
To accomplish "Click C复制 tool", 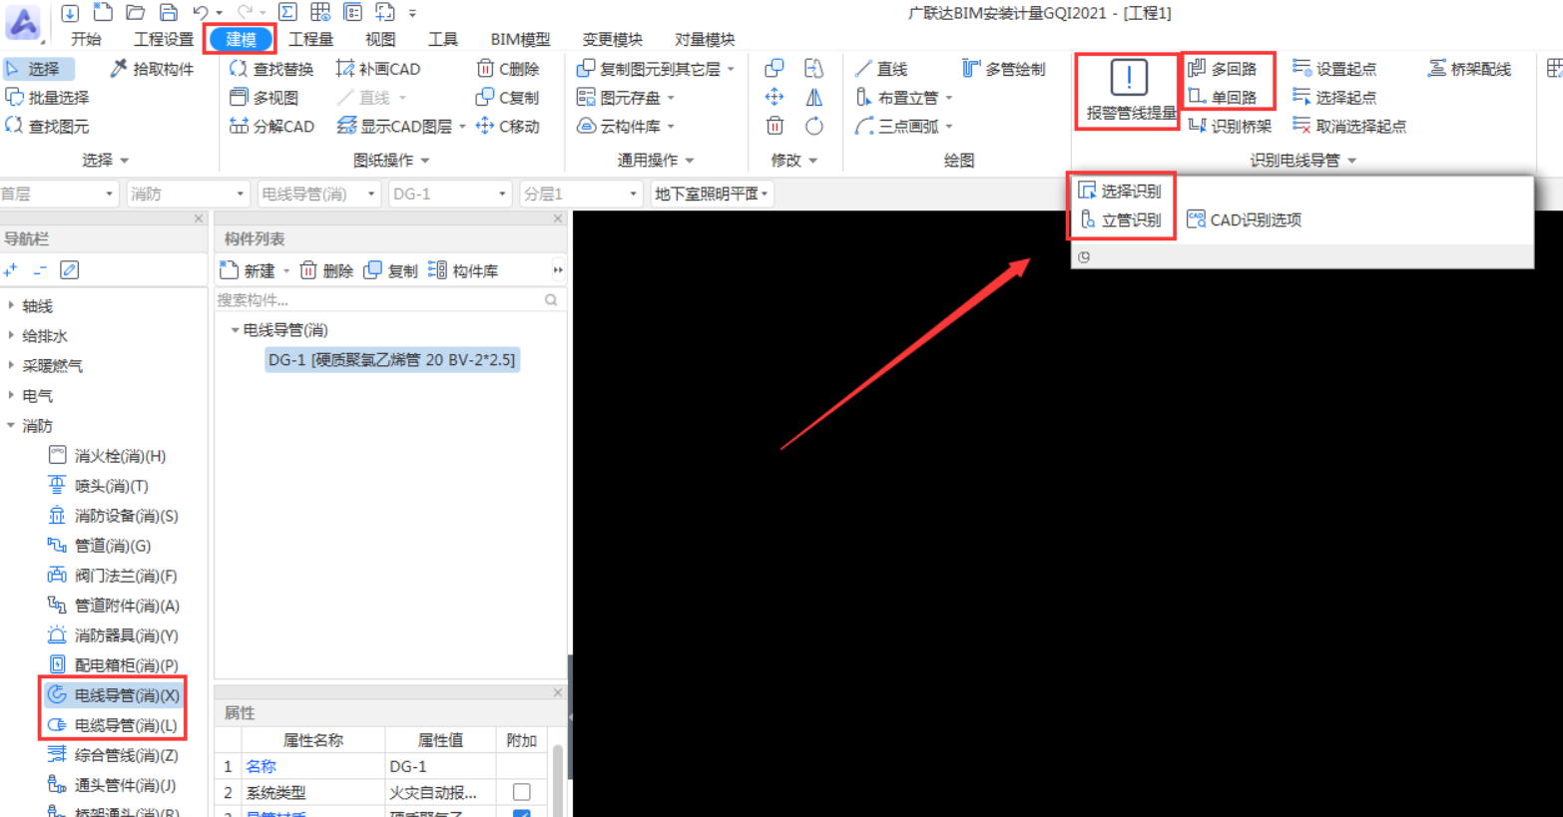I will [508, 98].
